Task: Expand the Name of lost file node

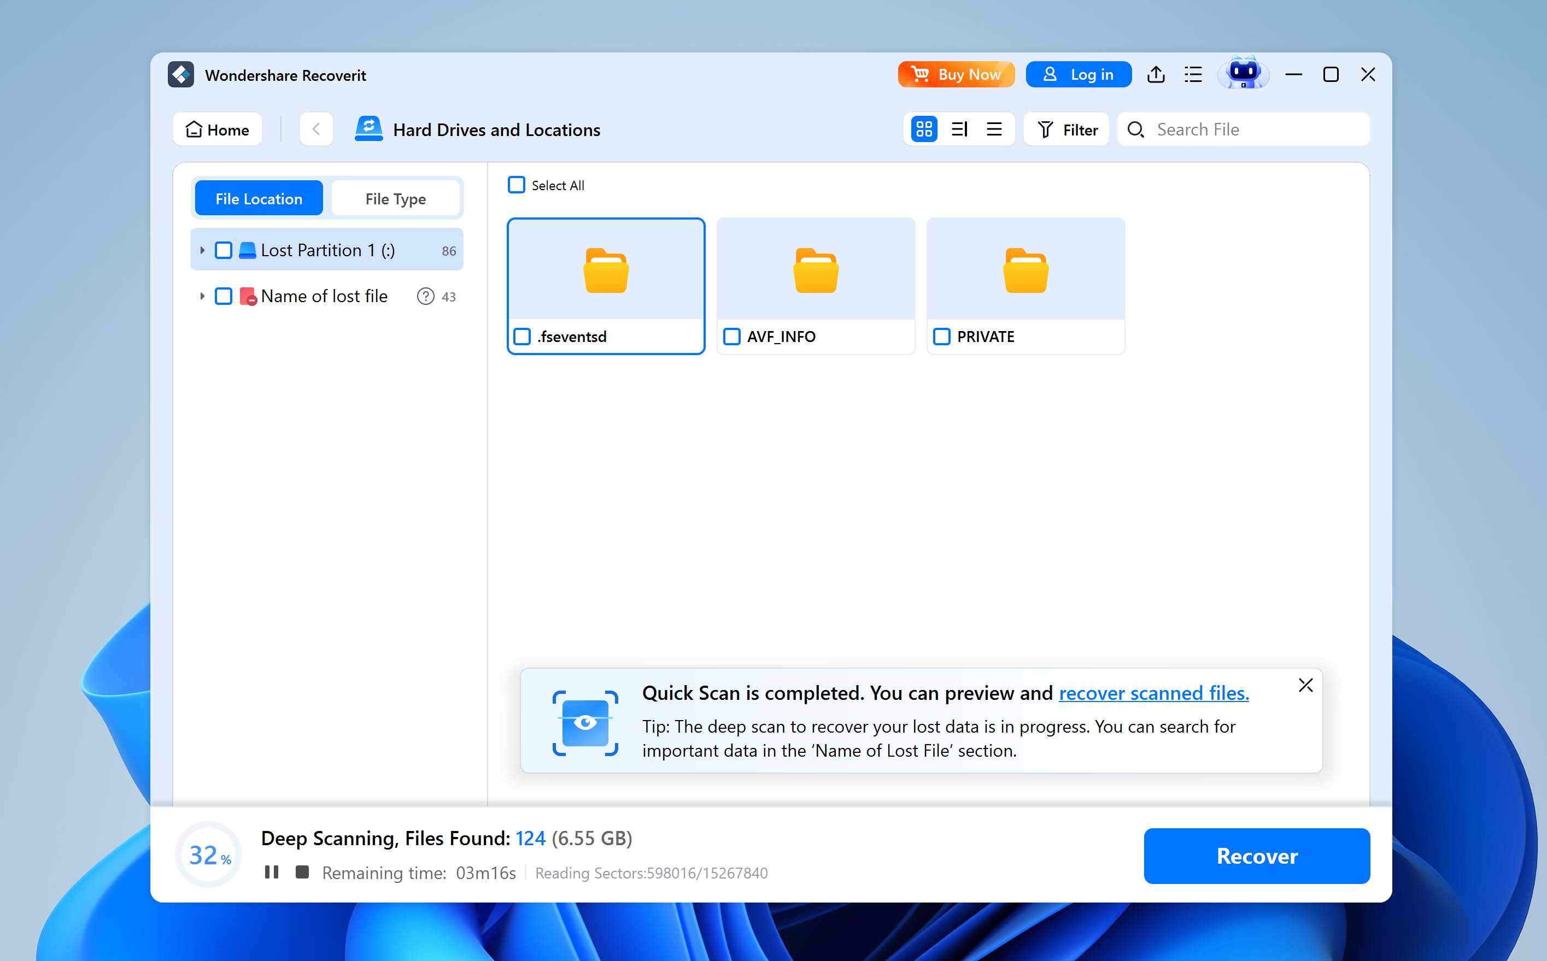Action: (202, 296)
